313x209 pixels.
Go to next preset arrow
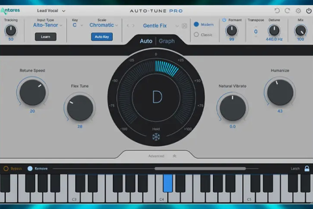point(133,26)
